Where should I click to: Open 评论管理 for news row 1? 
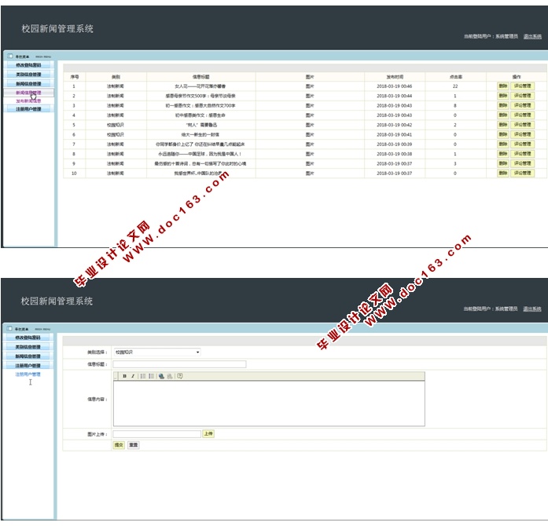click(x=523, y=86)
